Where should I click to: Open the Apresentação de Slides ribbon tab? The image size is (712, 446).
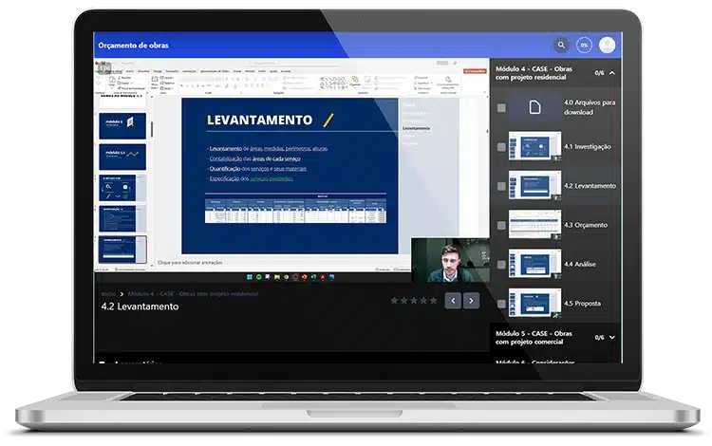tap(215, 71)
